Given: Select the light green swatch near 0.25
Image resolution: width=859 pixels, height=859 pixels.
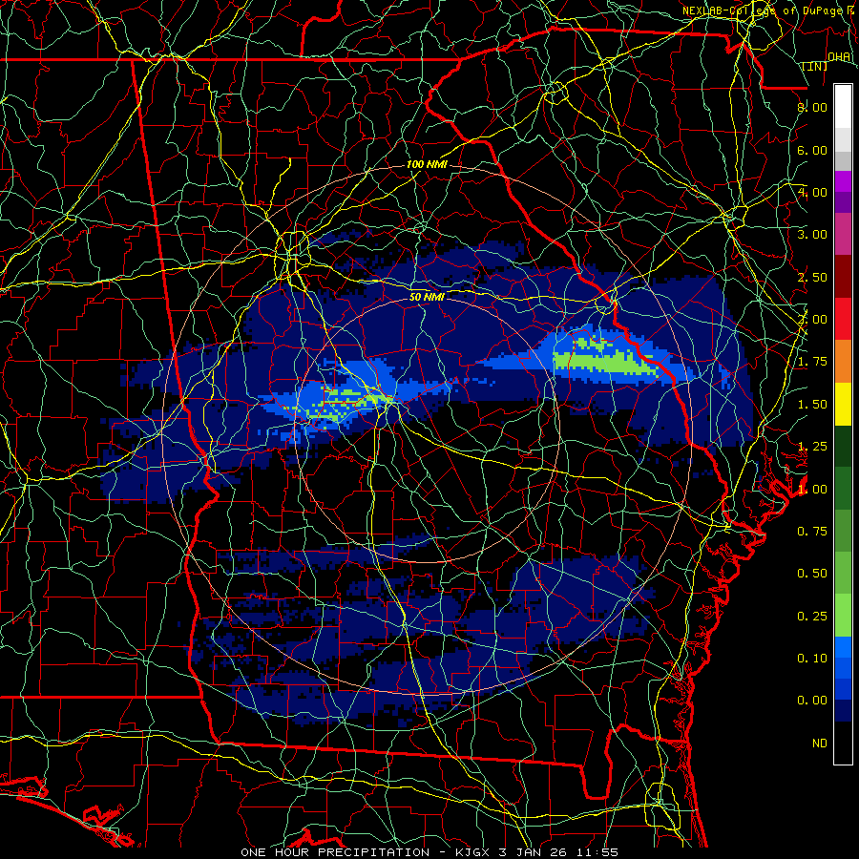Looking at the screenshot, I should point(843,617).
